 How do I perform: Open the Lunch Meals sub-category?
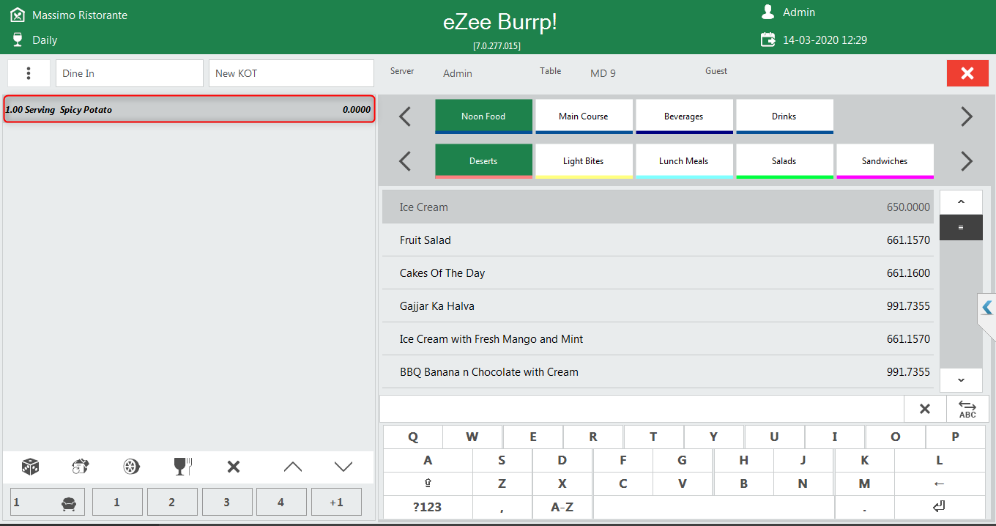tap(684, 161)
